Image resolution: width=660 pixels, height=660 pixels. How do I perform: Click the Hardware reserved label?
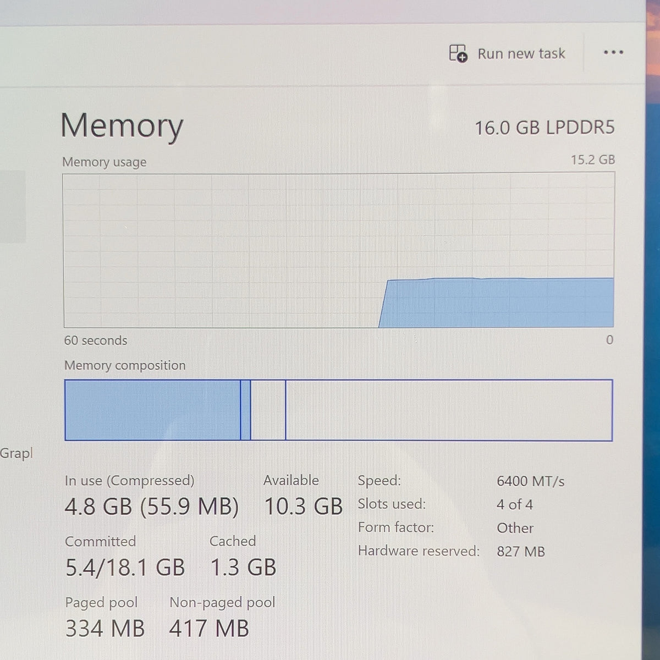coord(419,551)
